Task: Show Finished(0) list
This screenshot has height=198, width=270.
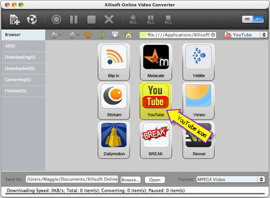Action: pyautogui.click(x=23, y=91)
